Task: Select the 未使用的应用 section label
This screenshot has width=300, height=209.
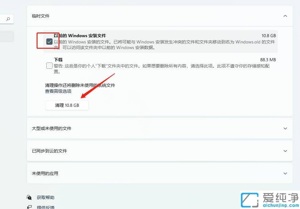Action: tap(45, 173)
